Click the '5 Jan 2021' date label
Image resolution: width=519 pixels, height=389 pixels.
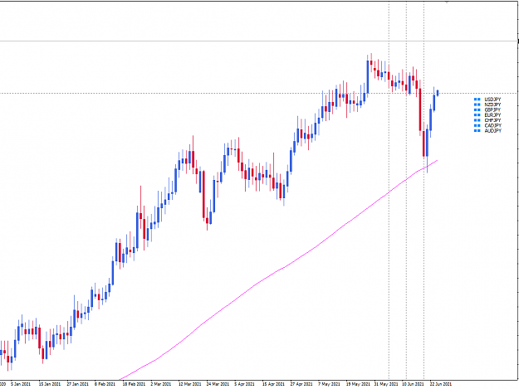21,384
